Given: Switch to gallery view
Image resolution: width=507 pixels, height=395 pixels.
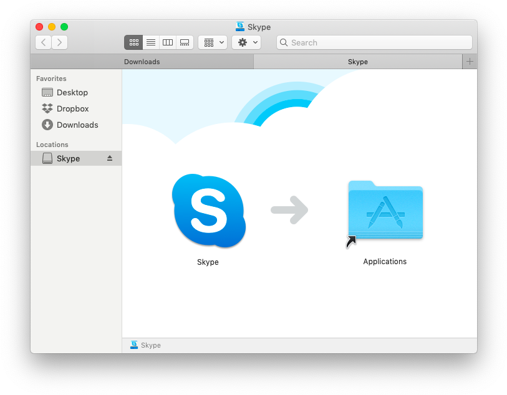Looking at the screenshot, I should click(x=185, y=42).
